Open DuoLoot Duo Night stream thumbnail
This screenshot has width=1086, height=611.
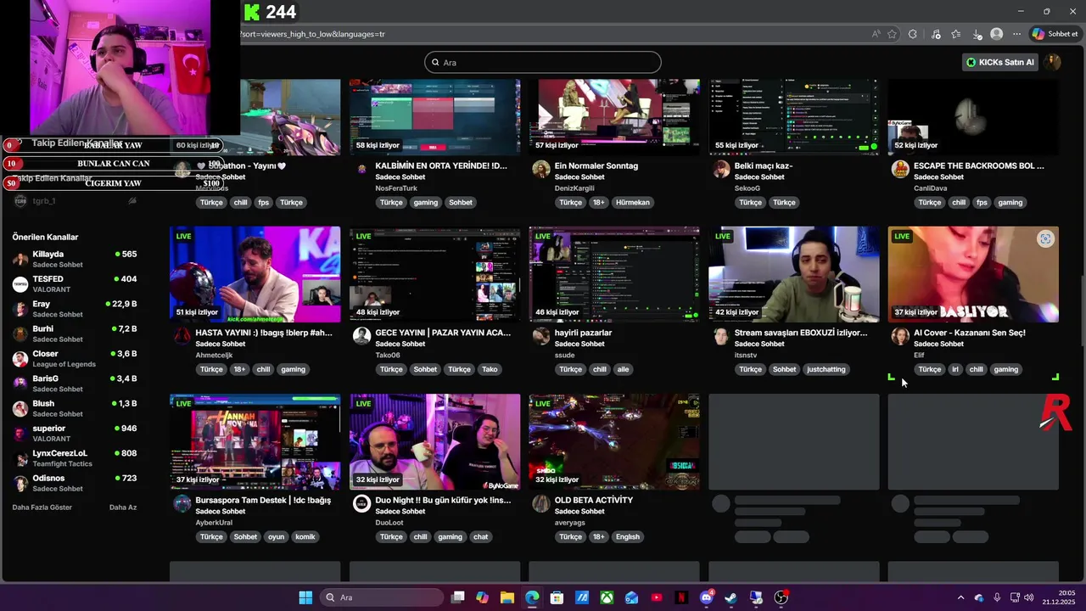pyautogui.click(x=434, y=441)
